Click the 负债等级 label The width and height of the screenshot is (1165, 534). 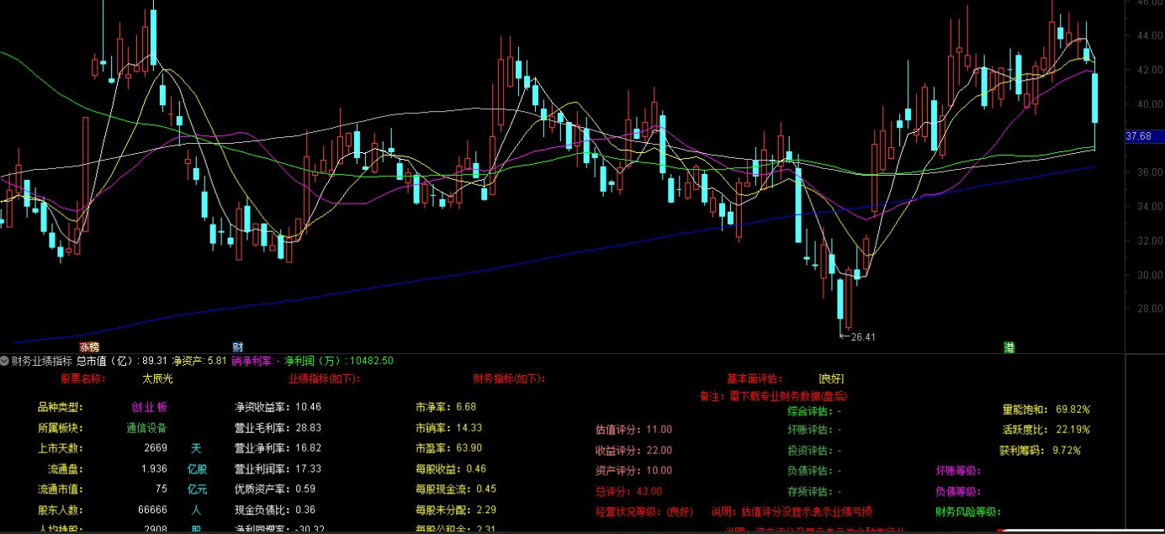(x=958, y=491)
